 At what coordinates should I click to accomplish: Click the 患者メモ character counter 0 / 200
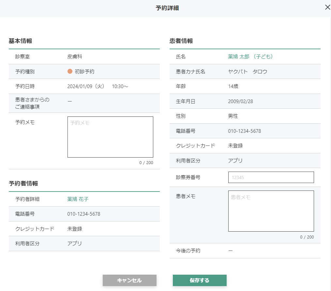tap(307, 237)
